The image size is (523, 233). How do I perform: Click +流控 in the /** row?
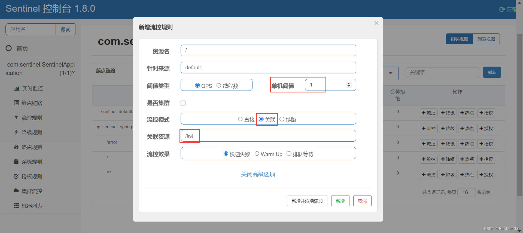point(428,175)
